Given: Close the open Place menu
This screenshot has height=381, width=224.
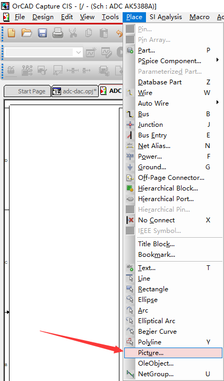Looking at the screenshot, I should point(134,17).
